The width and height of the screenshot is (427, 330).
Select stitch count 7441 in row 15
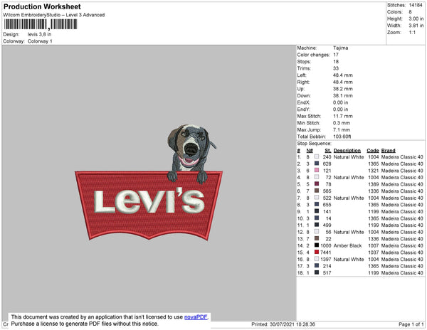(x=326, y=252)
